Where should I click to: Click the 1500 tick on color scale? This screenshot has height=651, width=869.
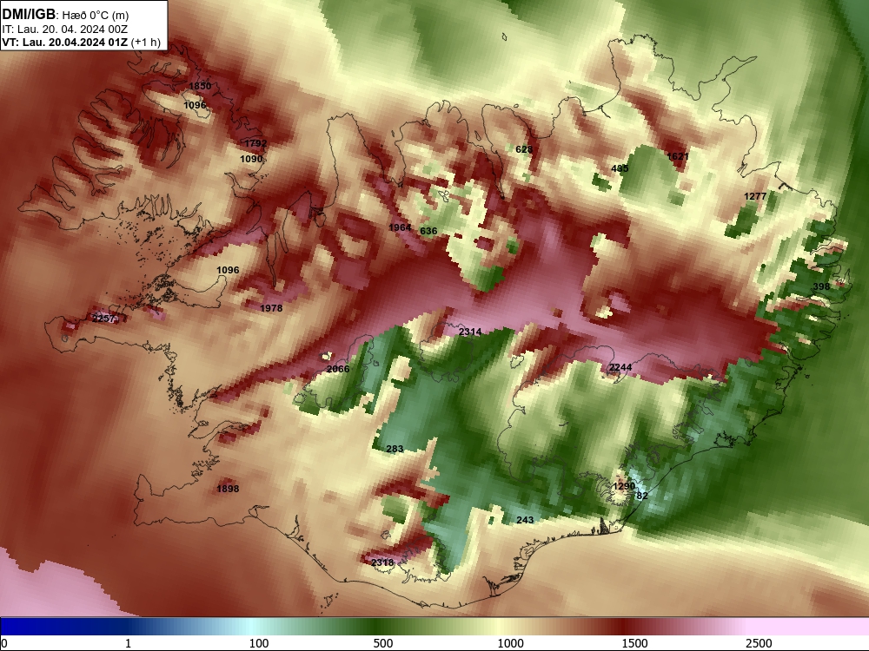point(634,643)
